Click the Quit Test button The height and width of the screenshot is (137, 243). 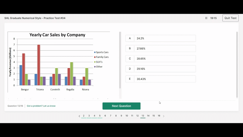click(x=230, y=18)
